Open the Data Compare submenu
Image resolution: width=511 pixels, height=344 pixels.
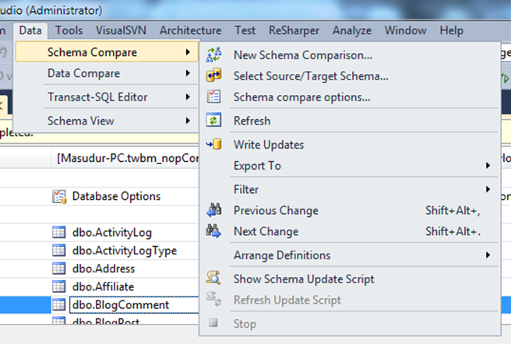[83, 74]
